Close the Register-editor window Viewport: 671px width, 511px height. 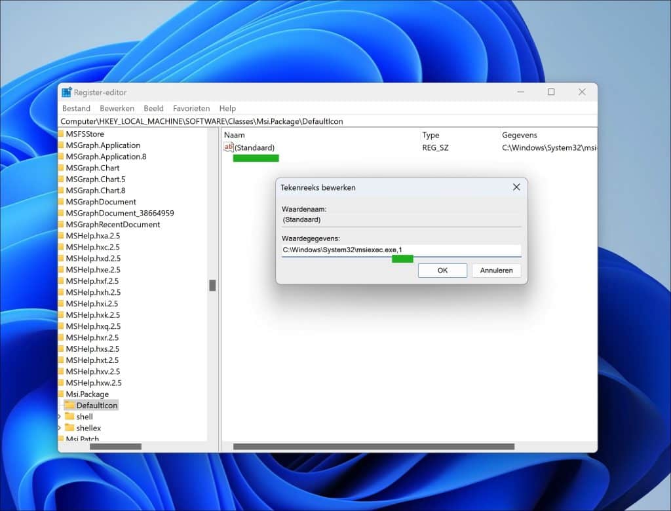(x=582, y=92)
